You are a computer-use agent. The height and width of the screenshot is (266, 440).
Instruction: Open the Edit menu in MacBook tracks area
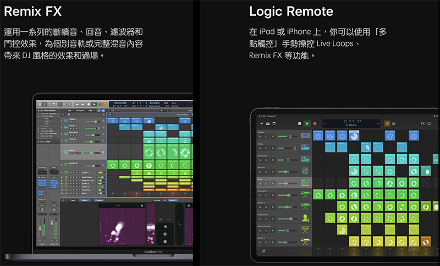(x=70, y=110)
